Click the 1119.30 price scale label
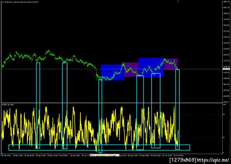Image resolution: width=231 pixels, height=164 pixels. point(226,73)
